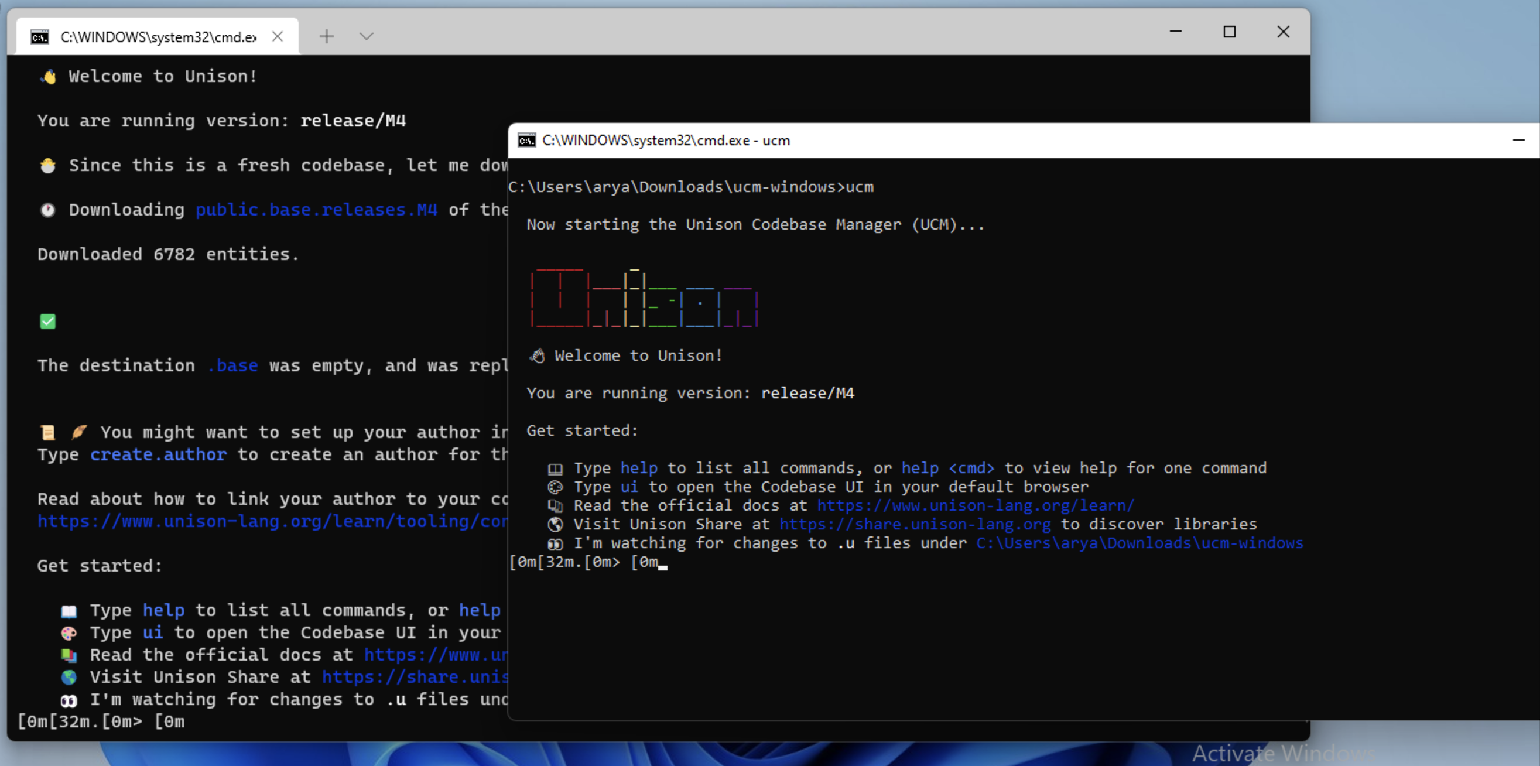The height and width of the screenshot is (766, 1540).
Task: Maximize the Windows Terminal window
Action: [1229, 32]
